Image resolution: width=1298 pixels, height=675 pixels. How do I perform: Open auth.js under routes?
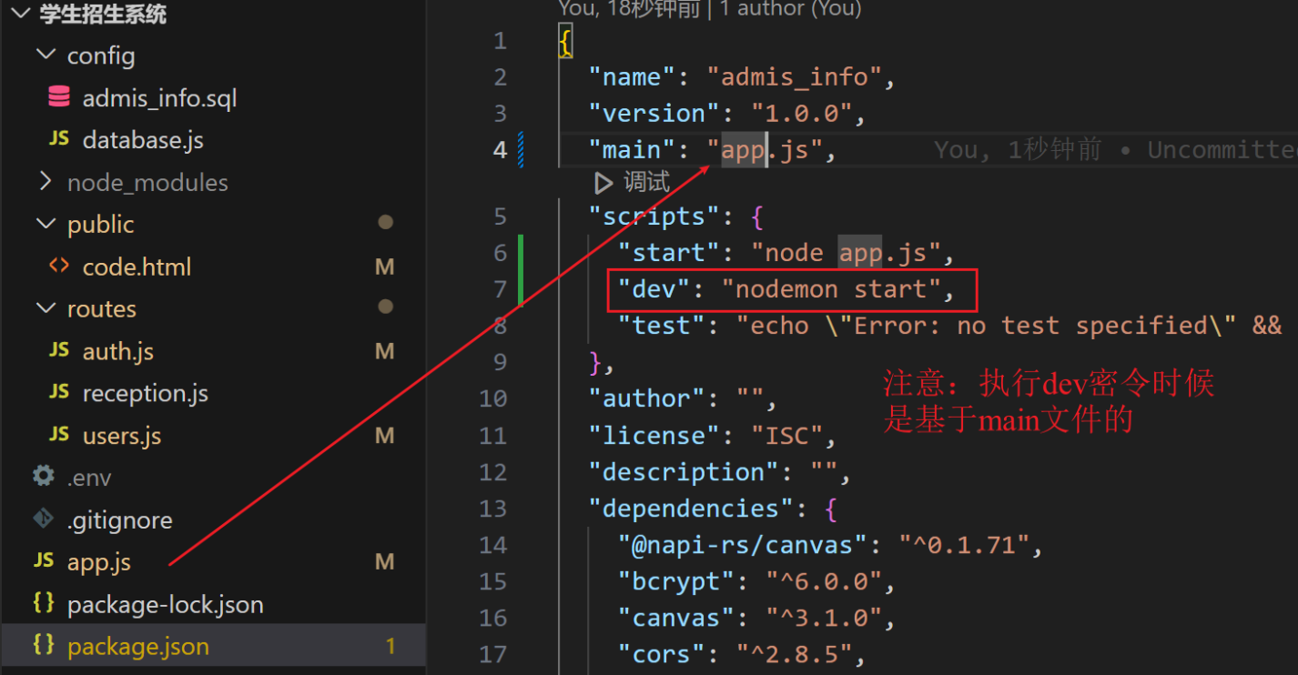coord(118,351)
